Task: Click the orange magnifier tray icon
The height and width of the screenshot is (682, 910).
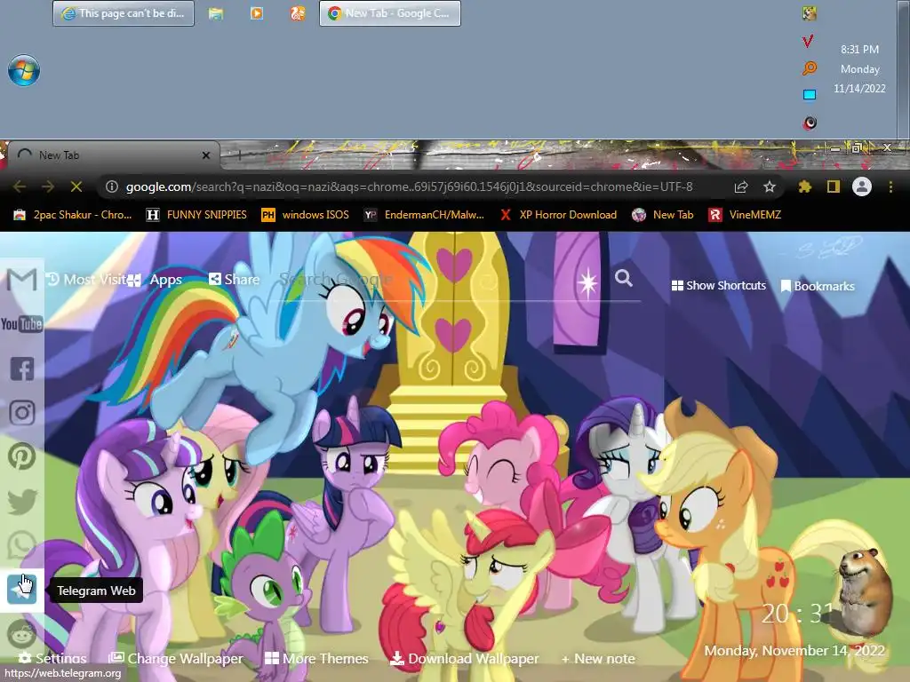Action: pyautogui.click(x=809, y=67)
